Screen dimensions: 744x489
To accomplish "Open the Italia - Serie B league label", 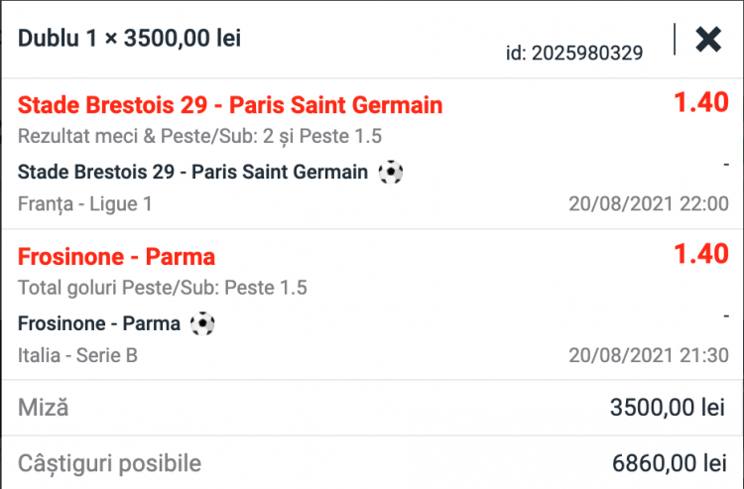I will pos(77,355).
